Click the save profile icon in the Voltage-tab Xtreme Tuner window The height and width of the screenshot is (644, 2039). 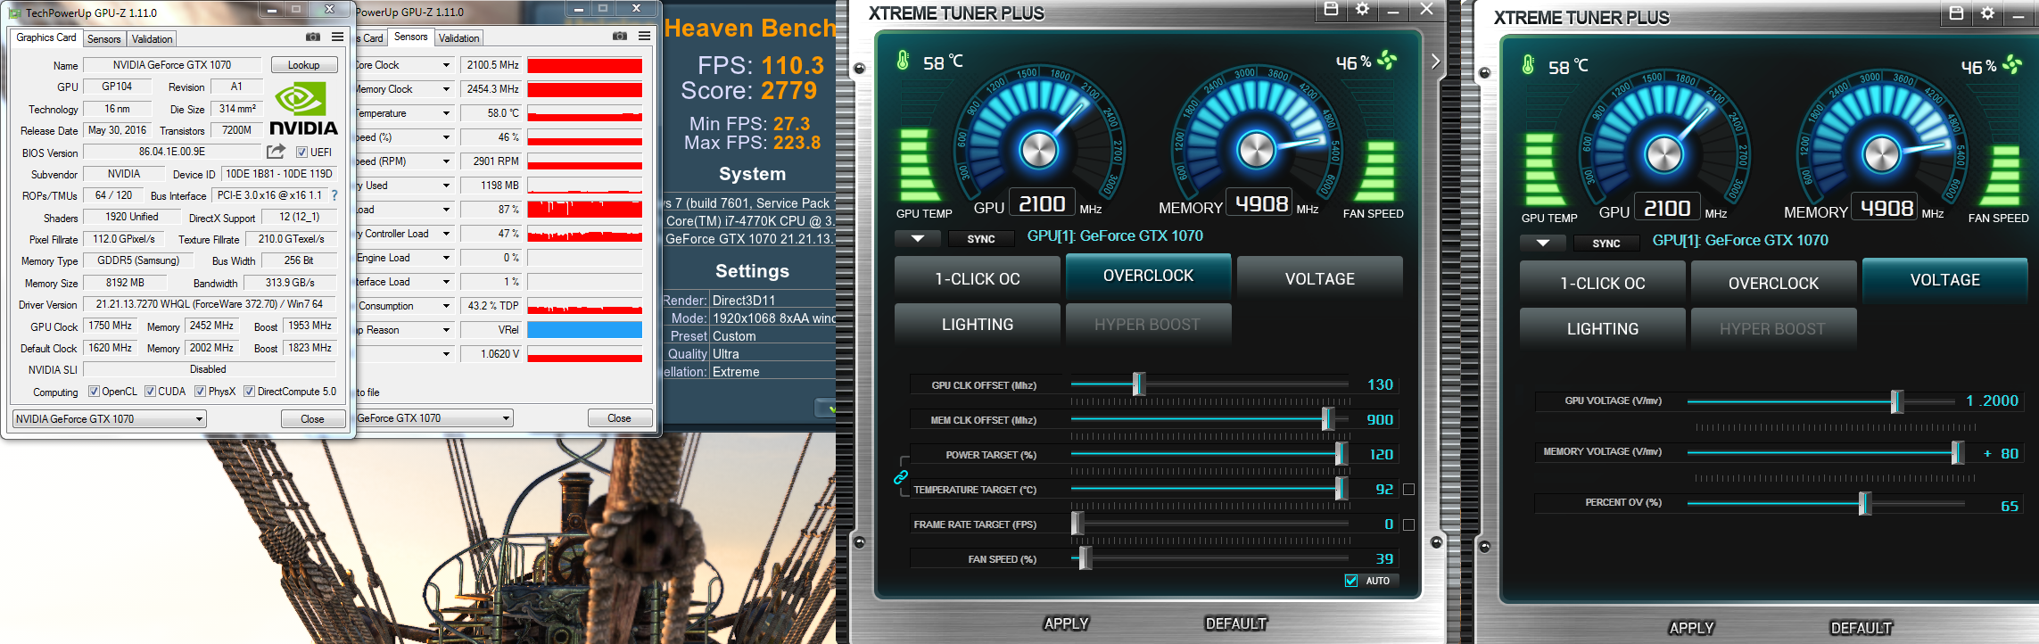1956,13
